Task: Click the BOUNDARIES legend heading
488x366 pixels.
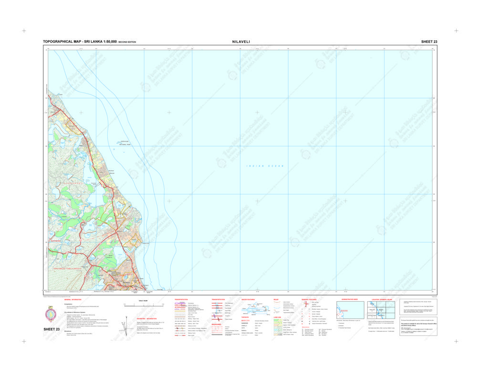Action: tap(216, 325)
